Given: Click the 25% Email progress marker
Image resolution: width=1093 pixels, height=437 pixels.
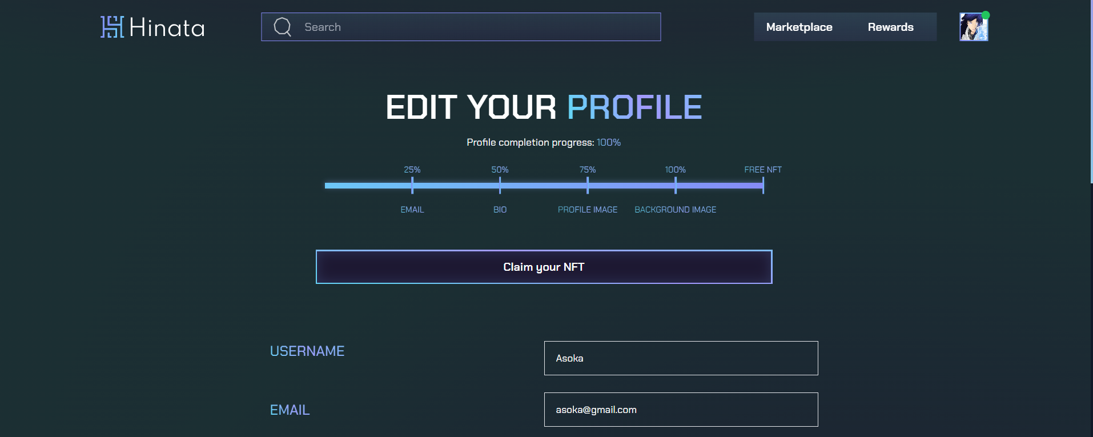Looking at the screenshot, I should coord(412,185).
